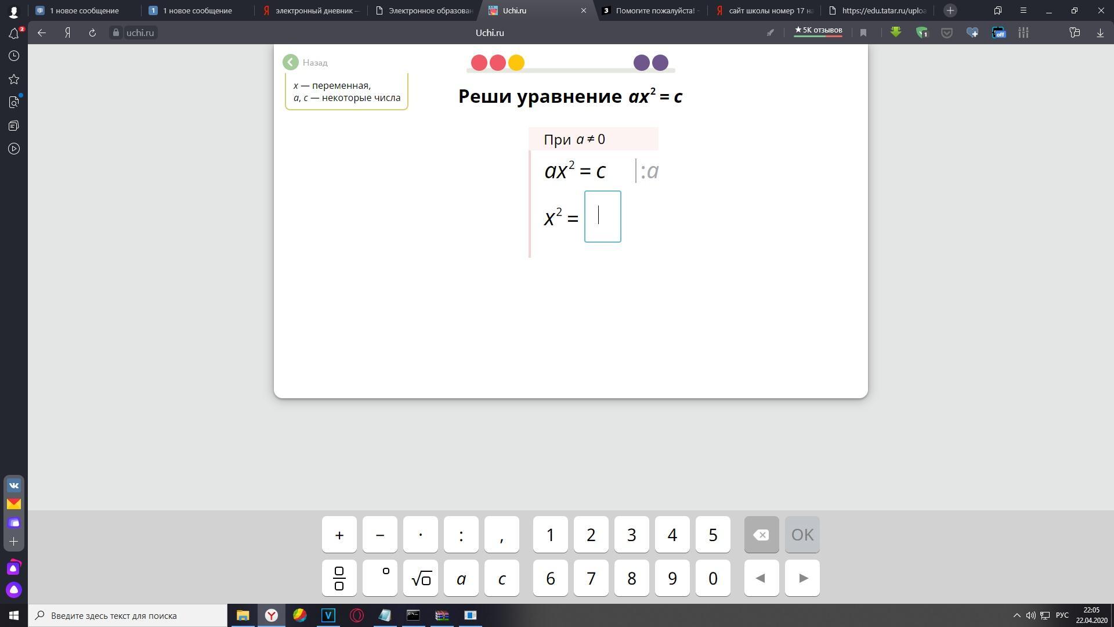The width and height of the screenshot is (1114, 627).
Task: Move cursor left with arrow key
Action: coord(761,578)
